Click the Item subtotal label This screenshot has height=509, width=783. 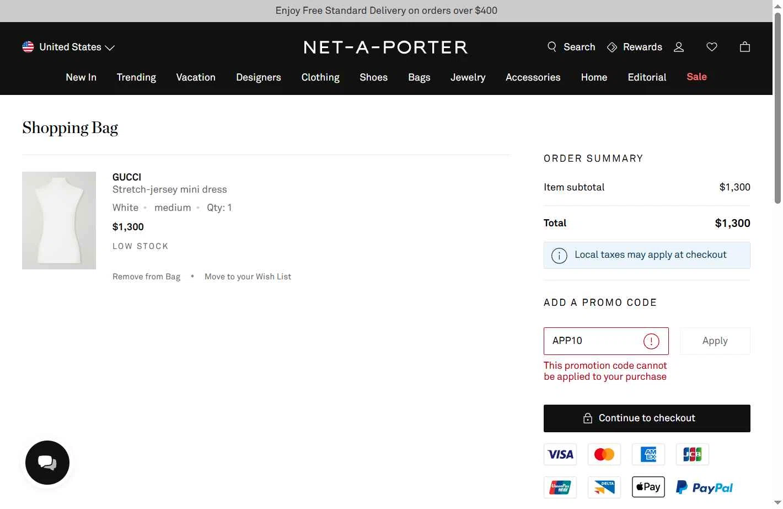coord(574,187)
